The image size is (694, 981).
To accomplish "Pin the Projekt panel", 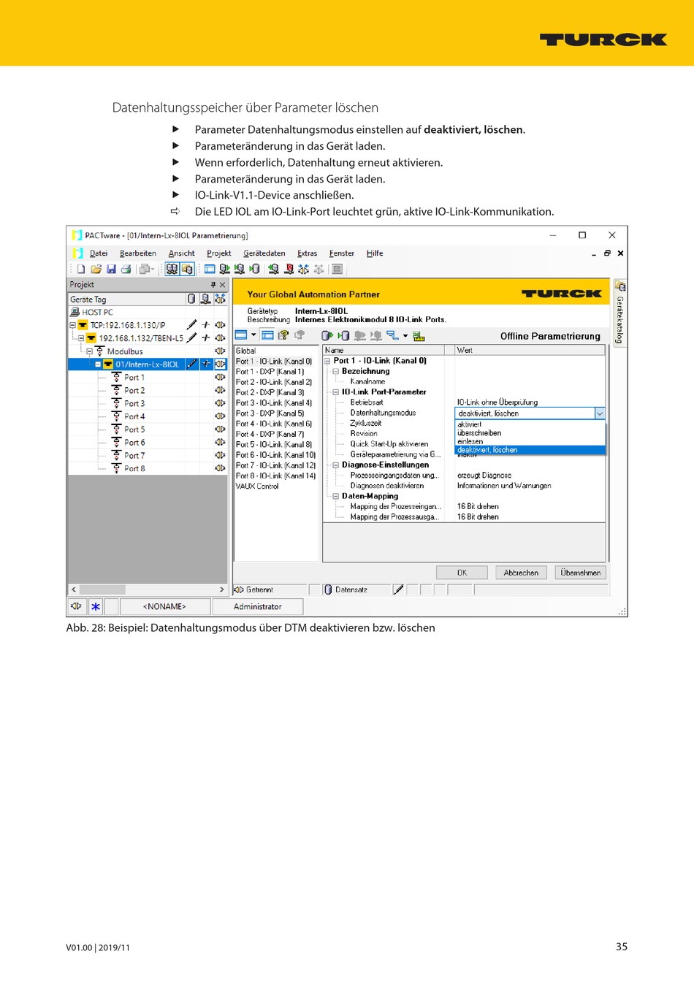I will 213,285.
